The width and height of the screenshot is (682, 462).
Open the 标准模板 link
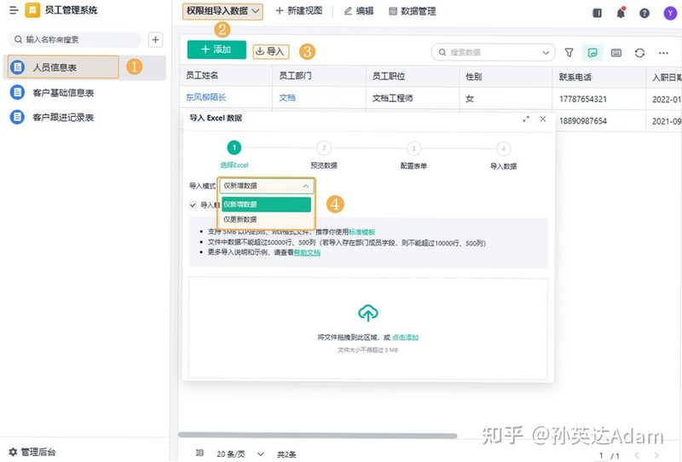(361, 233)
